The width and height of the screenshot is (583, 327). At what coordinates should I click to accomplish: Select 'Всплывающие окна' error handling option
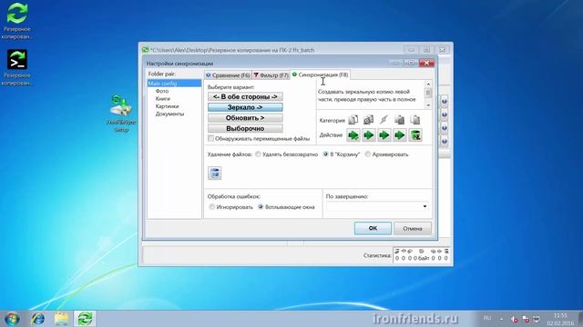[x=261, y=207]
